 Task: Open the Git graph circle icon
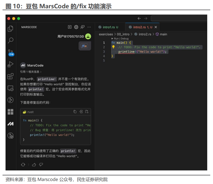[11, 100]
